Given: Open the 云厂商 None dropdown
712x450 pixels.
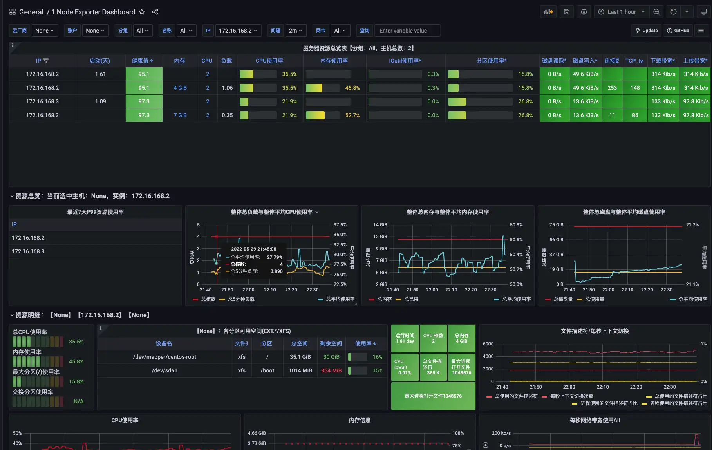Looking at the screenshot, I should point(44,31).
